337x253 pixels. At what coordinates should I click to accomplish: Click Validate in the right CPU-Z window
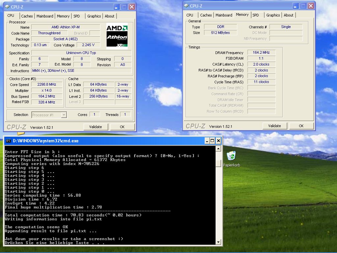pyautogui.click(x=274, y=126)
